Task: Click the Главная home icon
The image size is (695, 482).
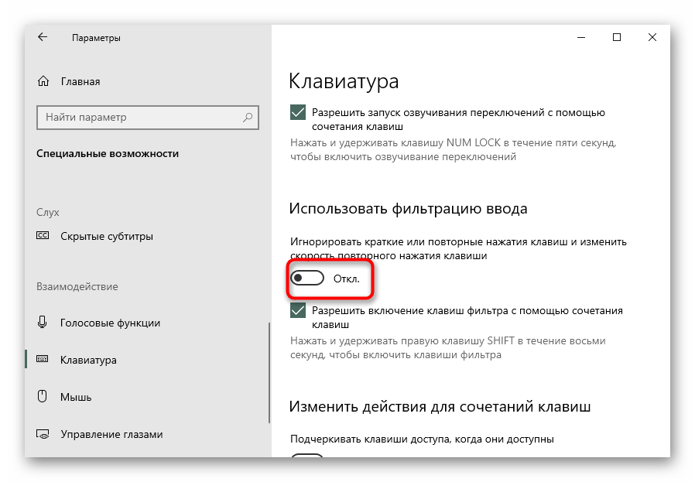Action: [43, 81]
